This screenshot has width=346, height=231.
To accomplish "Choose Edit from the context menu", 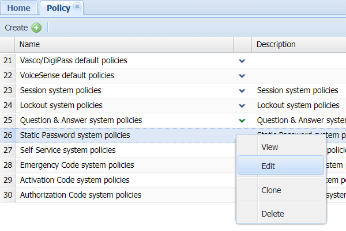I will pos(268,165).
